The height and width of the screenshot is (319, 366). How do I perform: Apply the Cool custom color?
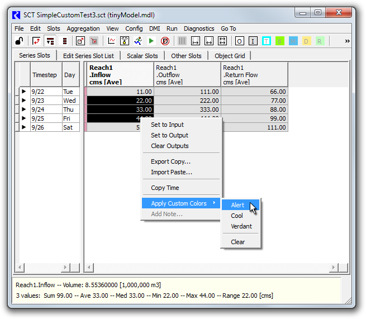(240, 216)
